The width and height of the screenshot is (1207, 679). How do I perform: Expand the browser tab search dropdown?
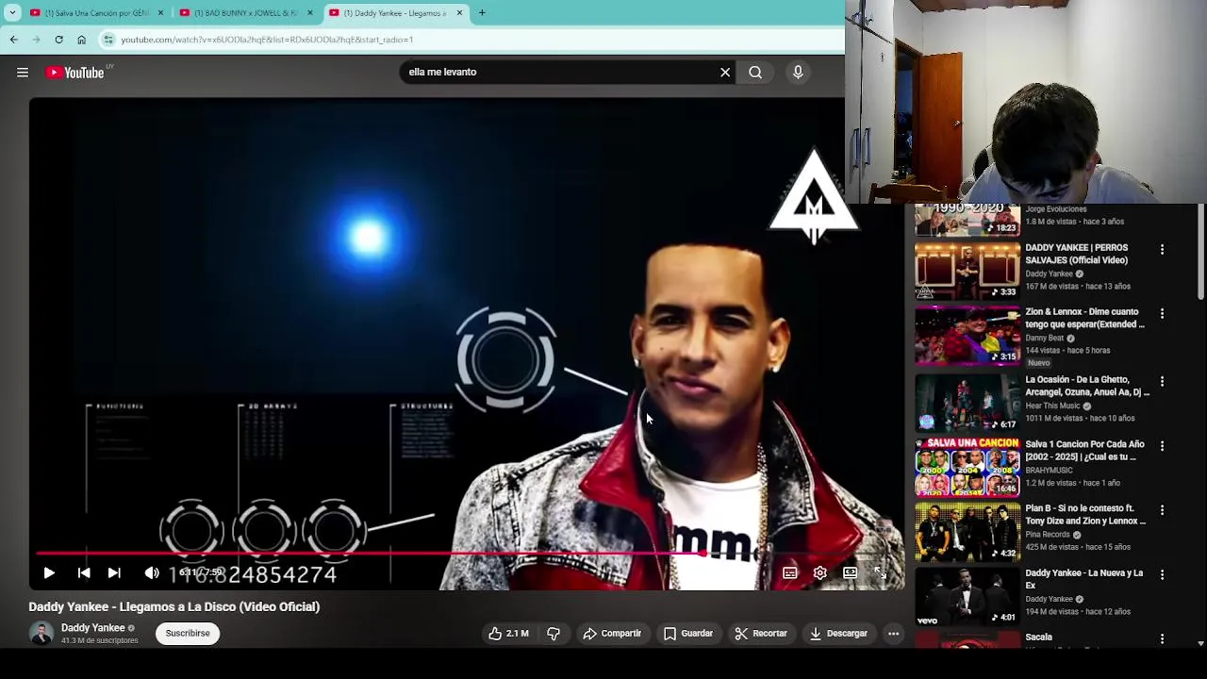(x=11, y=13)
